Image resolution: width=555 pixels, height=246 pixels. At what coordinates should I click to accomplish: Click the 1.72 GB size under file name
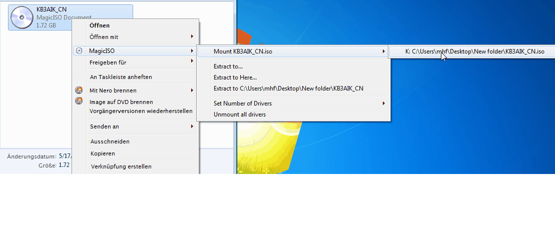46,25
